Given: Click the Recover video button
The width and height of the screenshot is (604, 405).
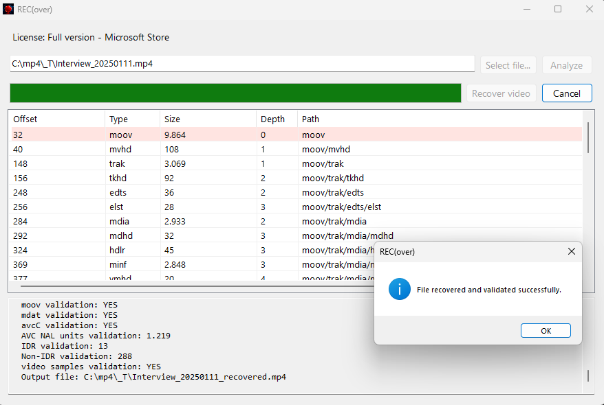Looking at the screenshot, I should pyautogui.click(x=501, y=93).
